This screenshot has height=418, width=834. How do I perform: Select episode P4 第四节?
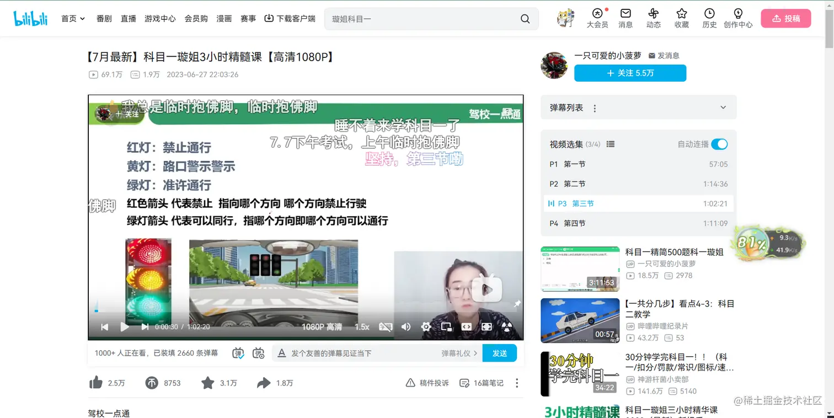point(639,223)
